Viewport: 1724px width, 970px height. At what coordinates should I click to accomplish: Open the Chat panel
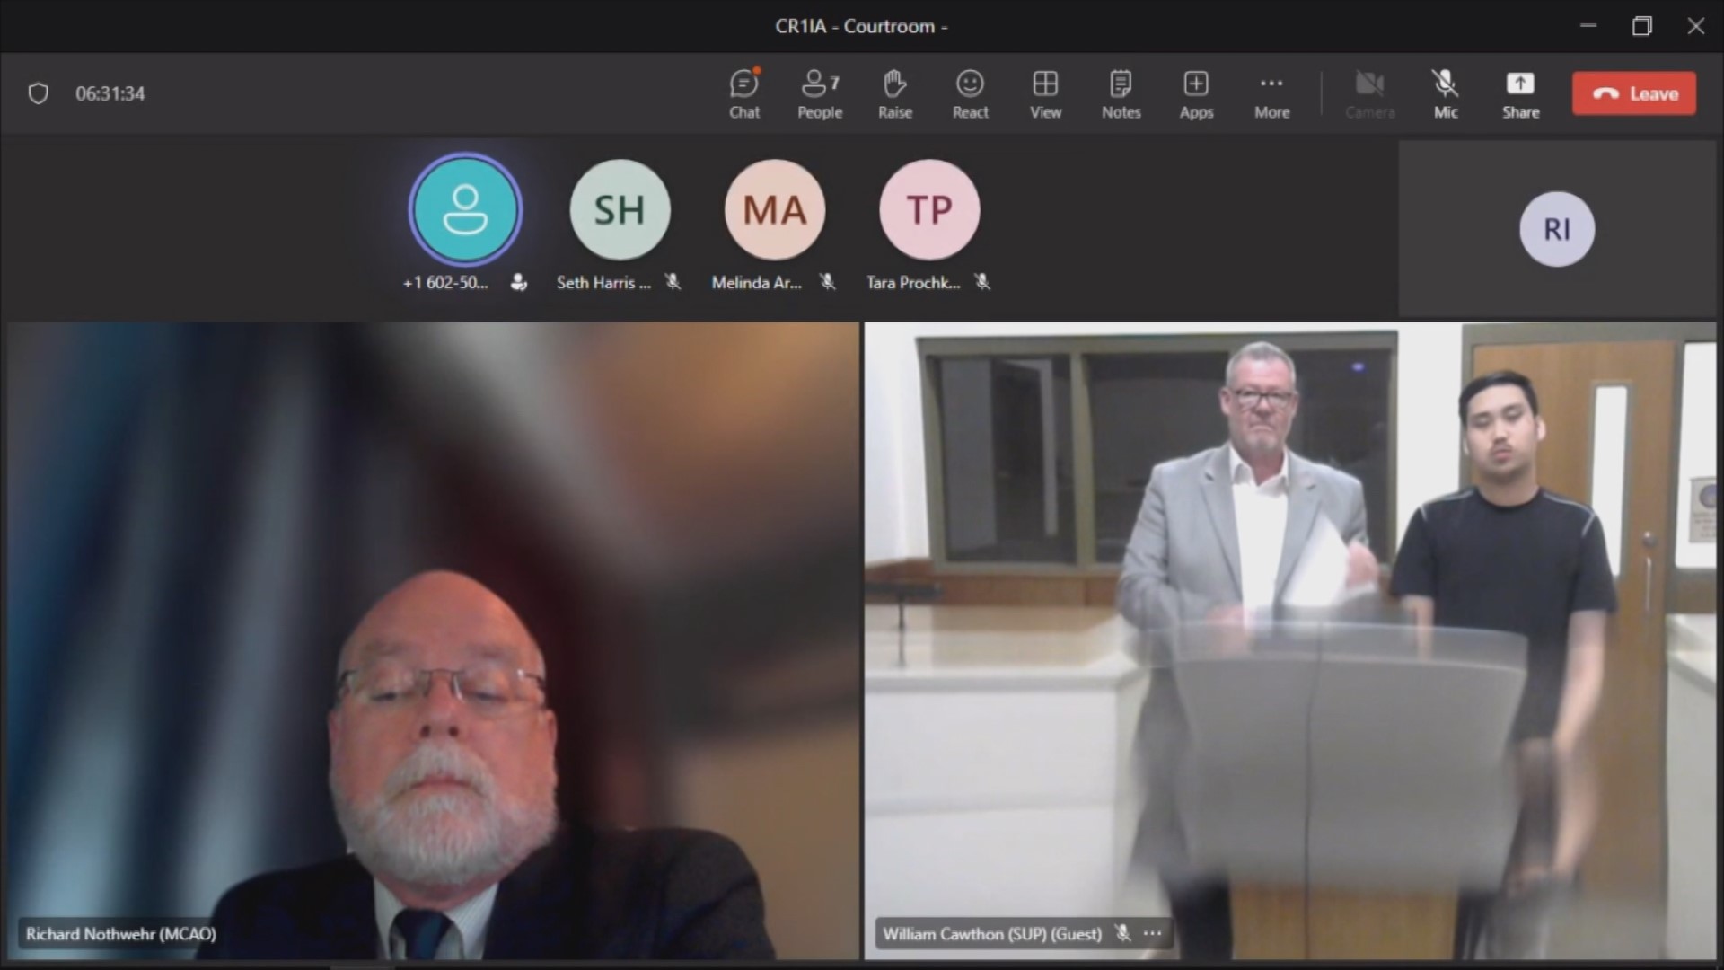(x=743, y=93)
